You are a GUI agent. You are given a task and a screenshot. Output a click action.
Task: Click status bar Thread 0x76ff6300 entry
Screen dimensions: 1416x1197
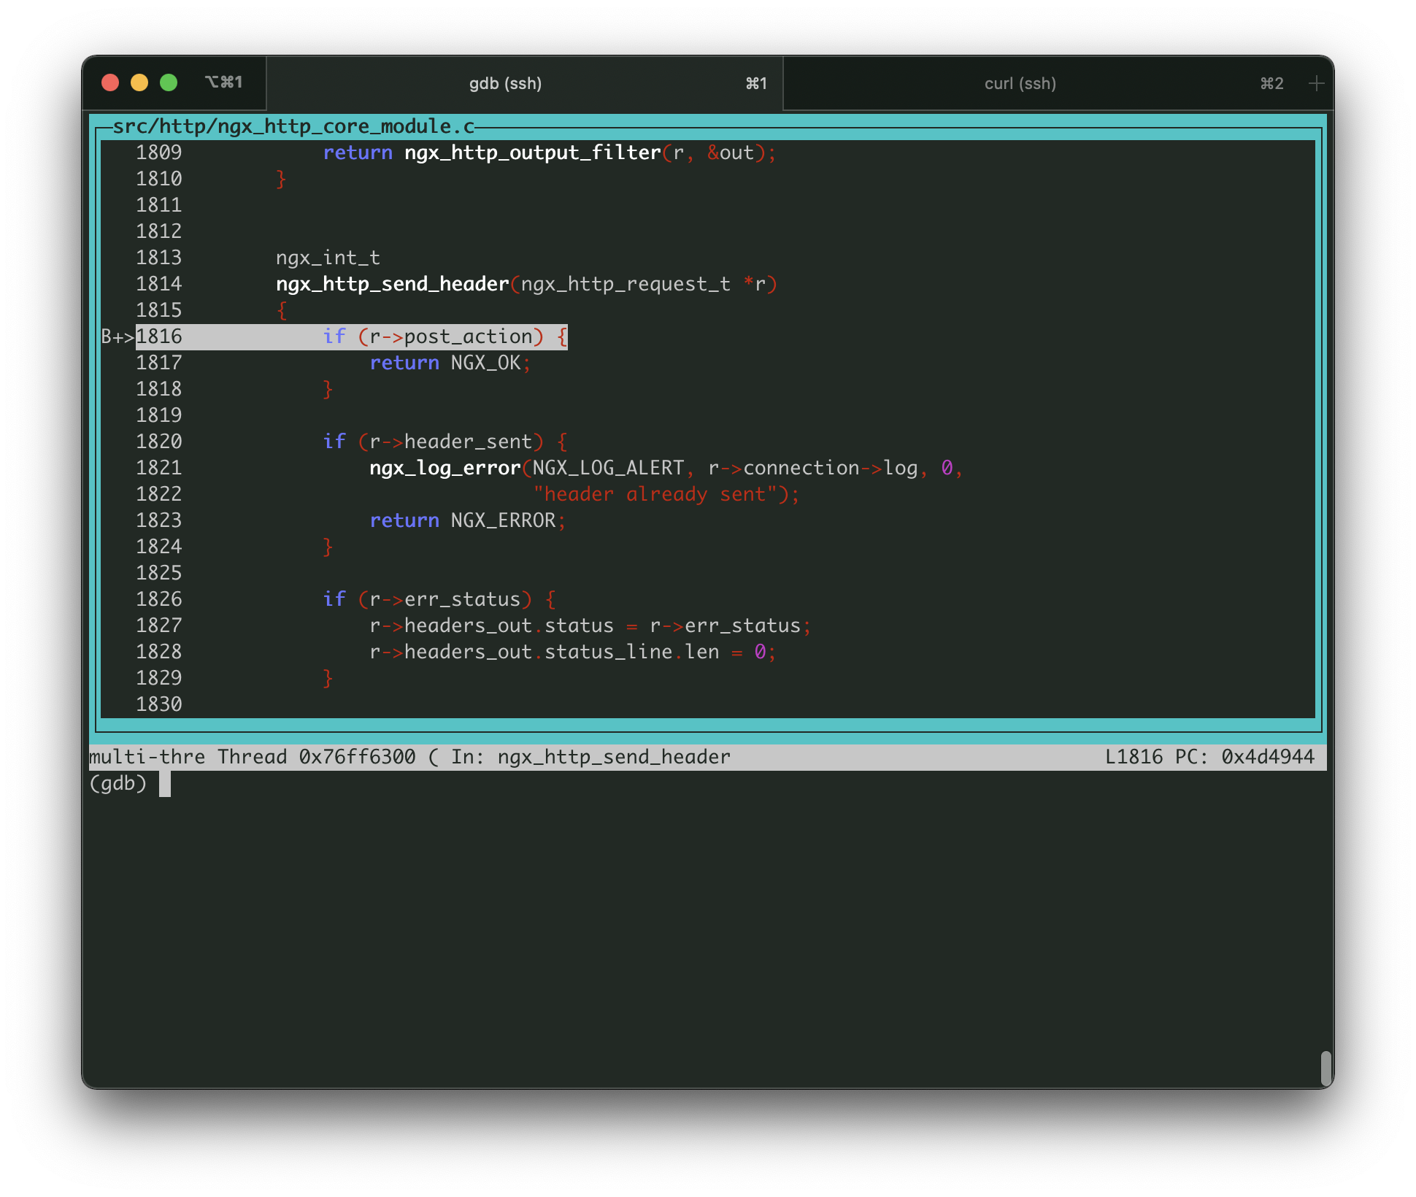[x=317, y=757]
